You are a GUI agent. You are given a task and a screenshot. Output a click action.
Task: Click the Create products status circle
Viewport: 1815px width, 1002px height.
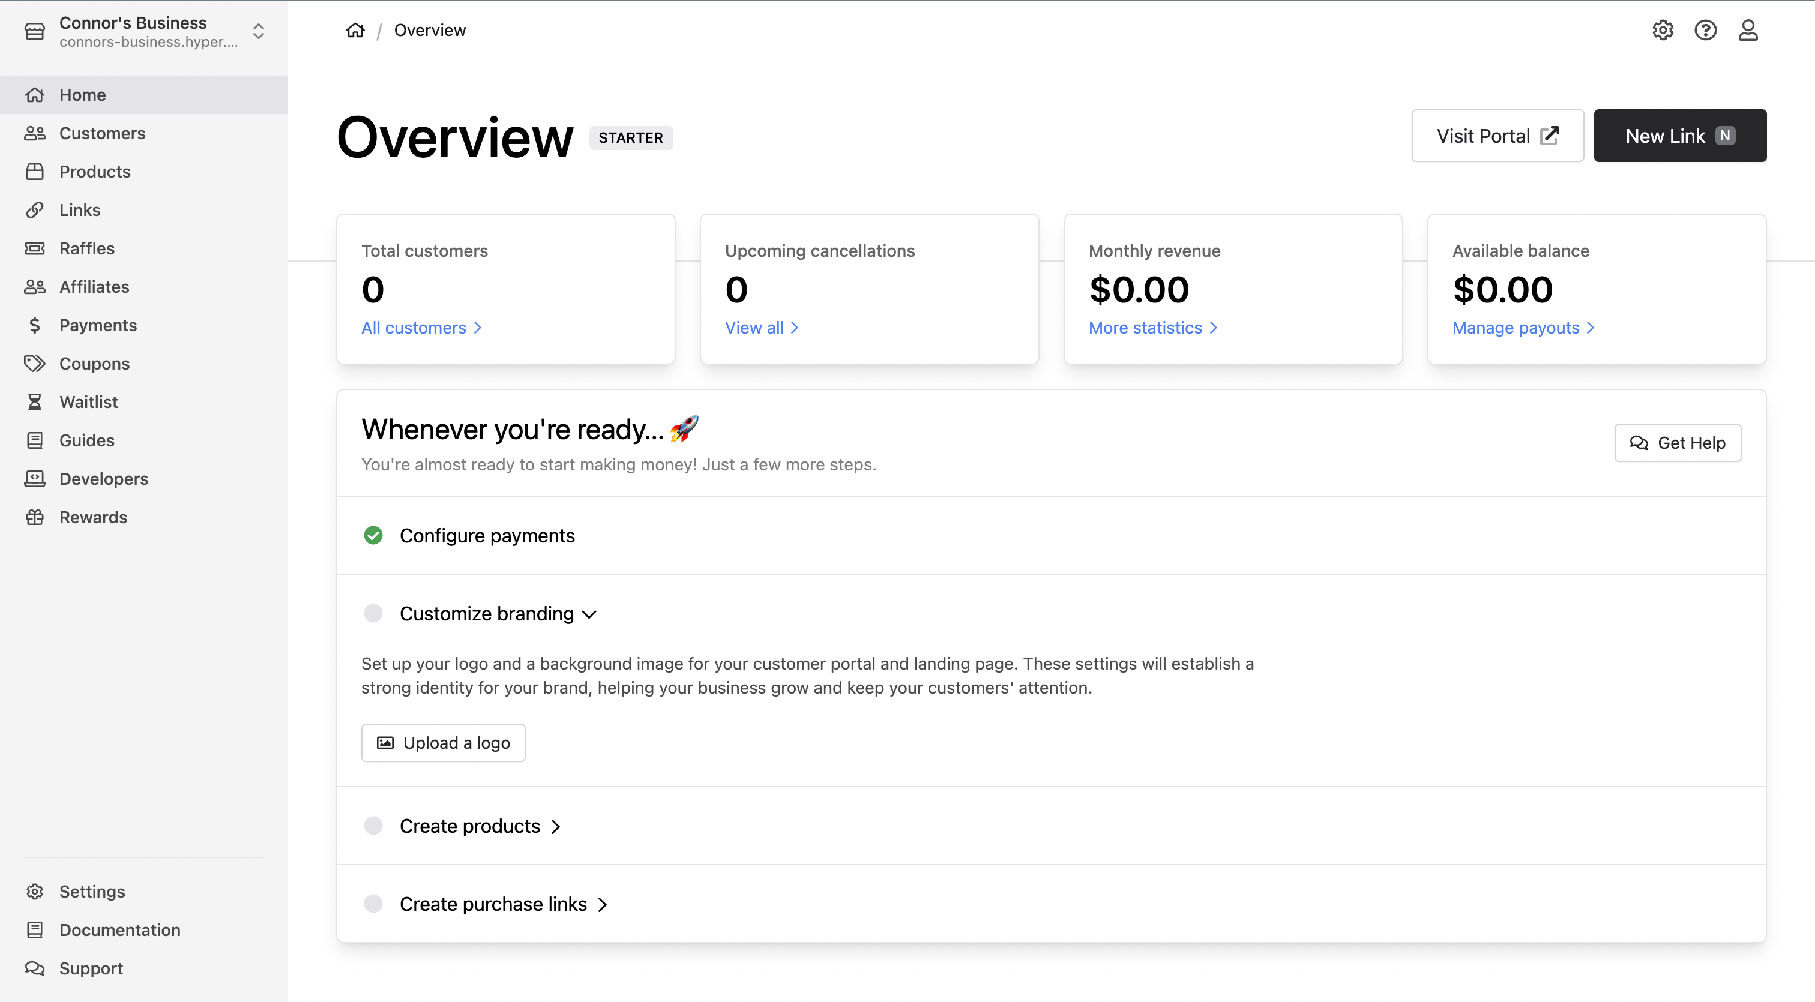pos(373,826)
